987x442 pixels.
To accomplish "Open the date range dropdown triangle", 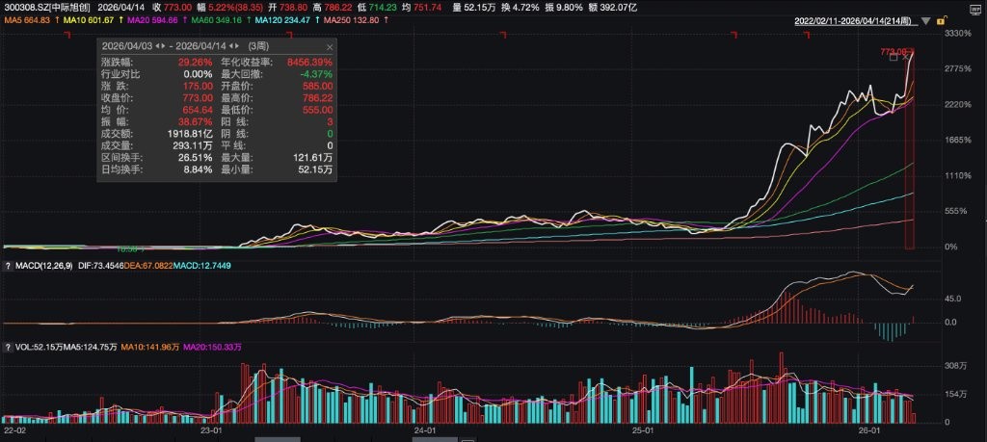I will click(924, 21).
